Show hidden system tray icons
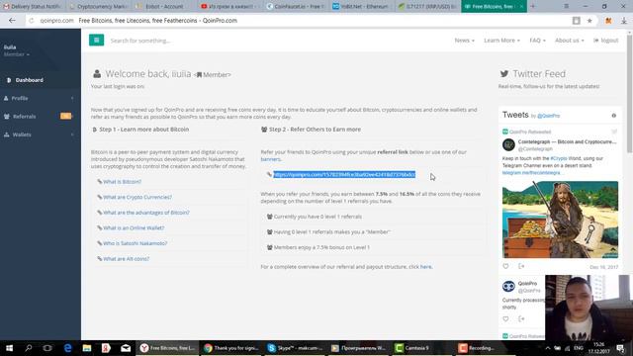The width and height of the screenshot is (633, 356). [x=548, y=348]
